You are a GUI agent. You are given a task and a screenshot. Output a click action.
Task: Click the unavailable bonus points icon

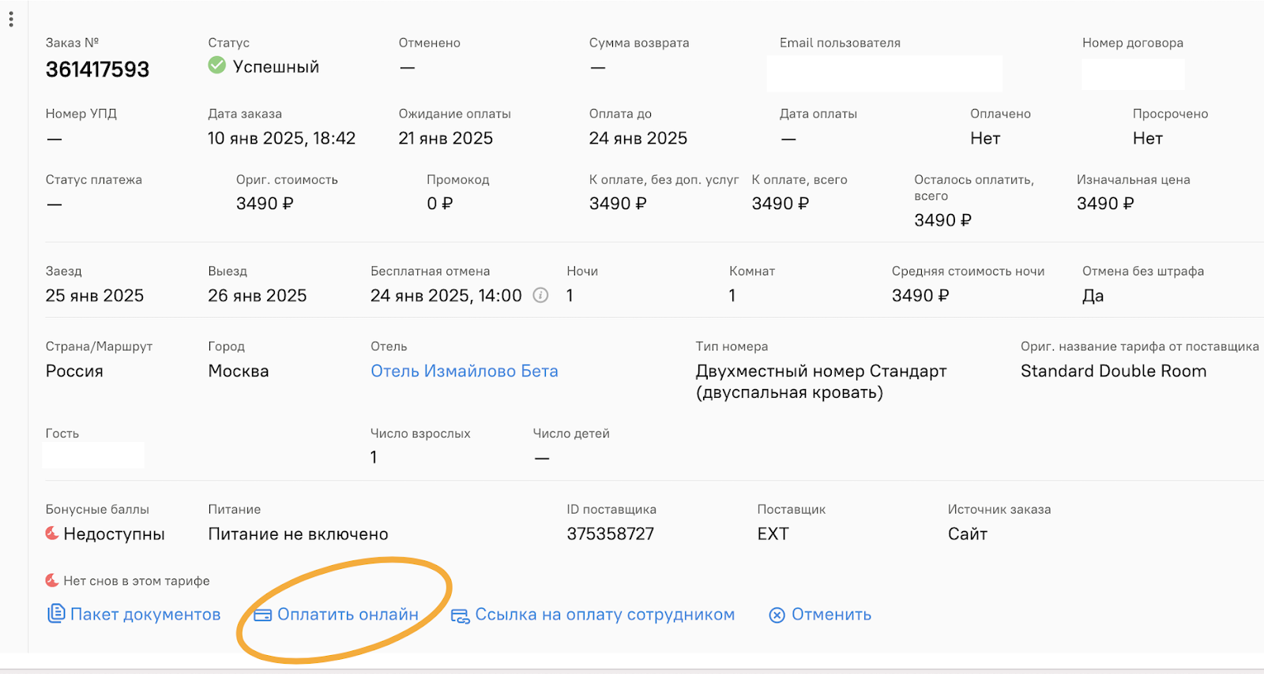(x=52, y=534)
